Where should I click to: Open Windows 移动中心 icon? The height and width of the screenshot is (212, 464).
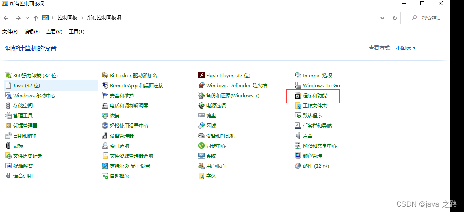8,96
